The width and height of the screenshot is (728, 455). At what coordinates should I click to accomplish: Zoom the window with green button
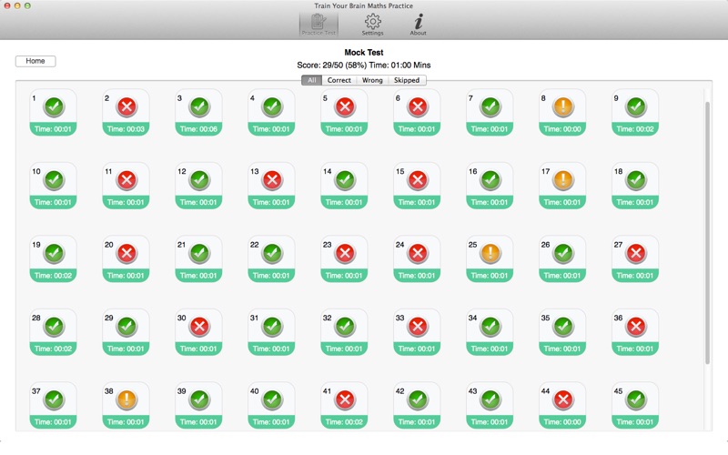[27, 5]
